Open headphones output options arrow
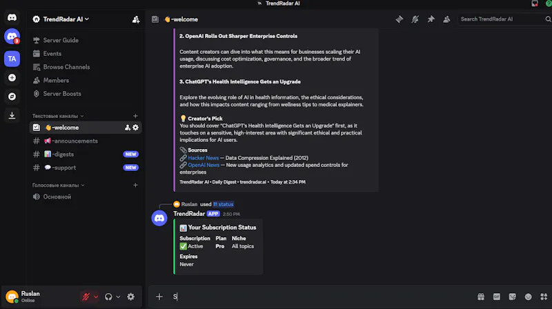This screenshot has height=309, width=552. (118, 297)
